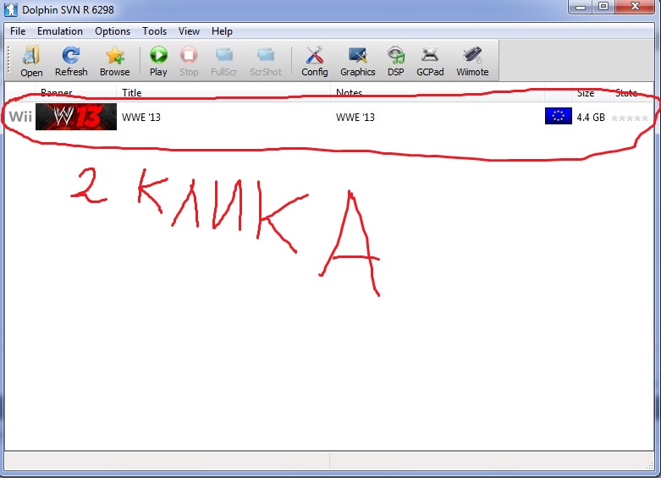
Task: Sort list by Banner column header
Action: 76,93
